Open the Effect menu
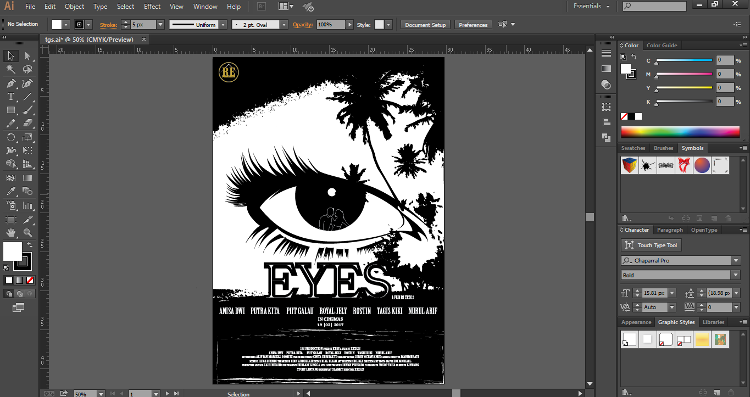This screenshot has height=397, width=750. (x=152, y=7)
